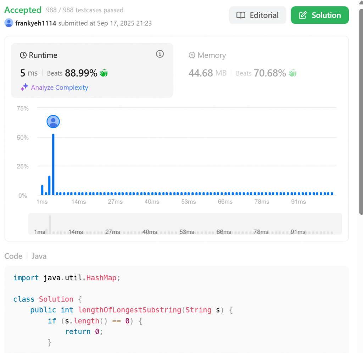Click the user avatar marker on chart
Screen dimensions: 363x353
[x=53, y=122]
